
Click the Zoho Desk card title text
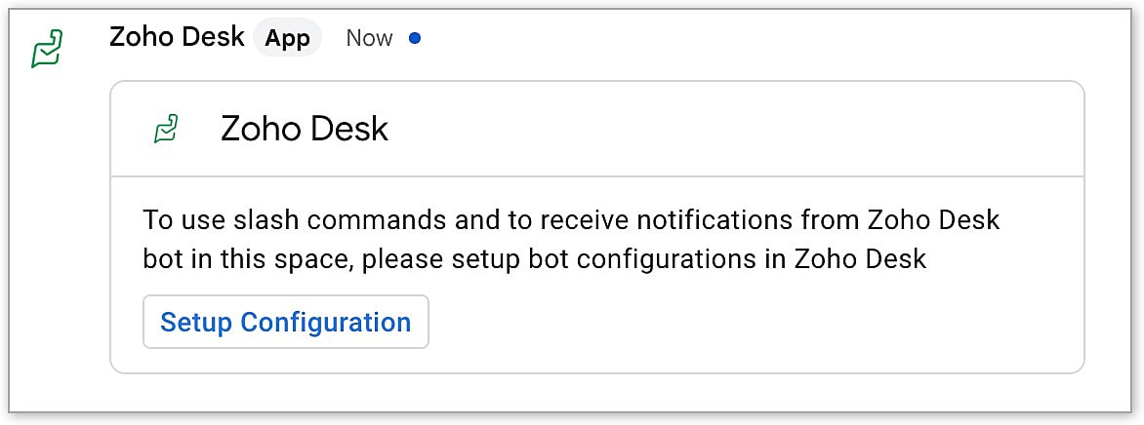(x=305, y=129)
